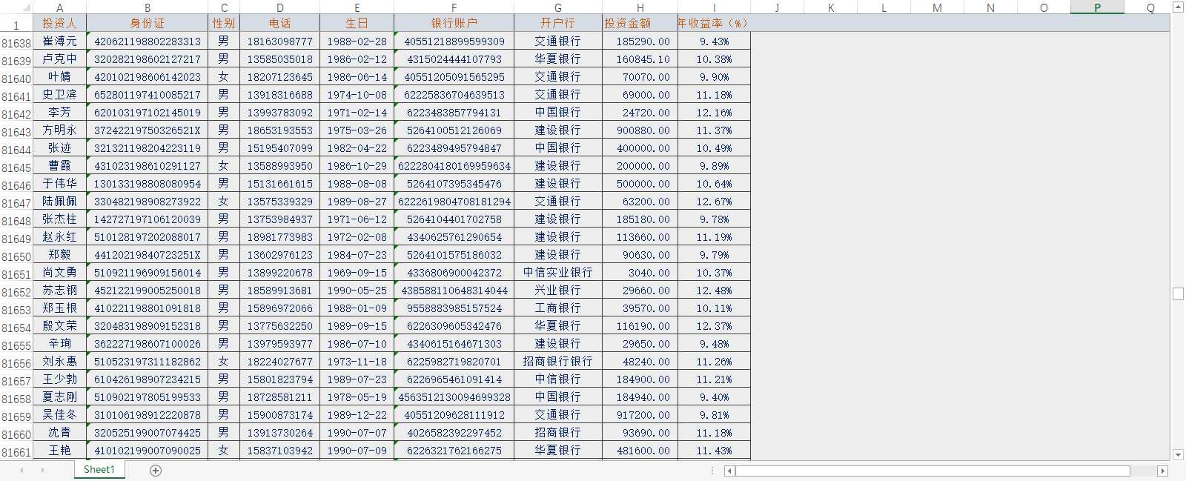
Task: Click amount cell 917200.00
Action: click(x=640, y=415)
